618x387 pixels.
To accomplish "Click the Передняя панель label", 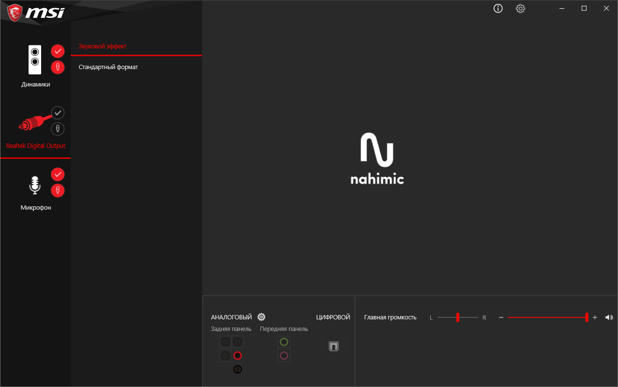I will click(284, 329).
